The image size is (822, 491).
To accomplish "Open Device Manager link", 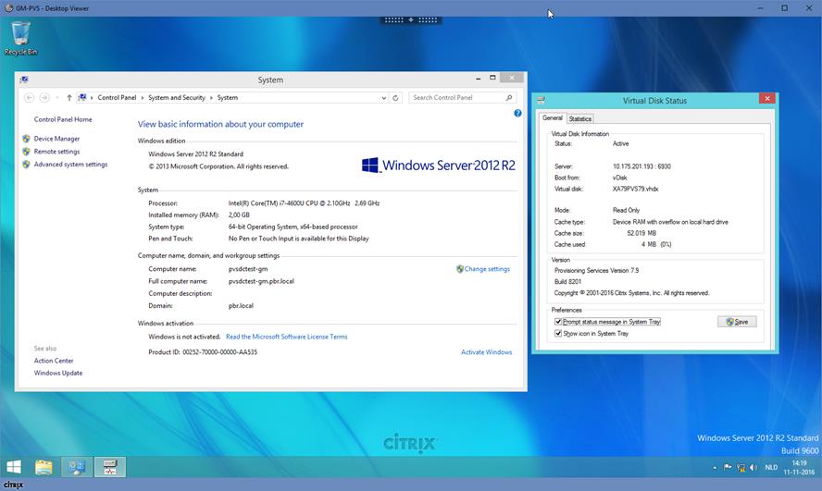I will (56, 139).
